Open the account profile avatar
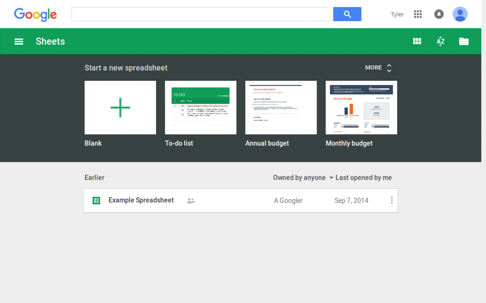486x303 pixels. [x=460, y=14]
